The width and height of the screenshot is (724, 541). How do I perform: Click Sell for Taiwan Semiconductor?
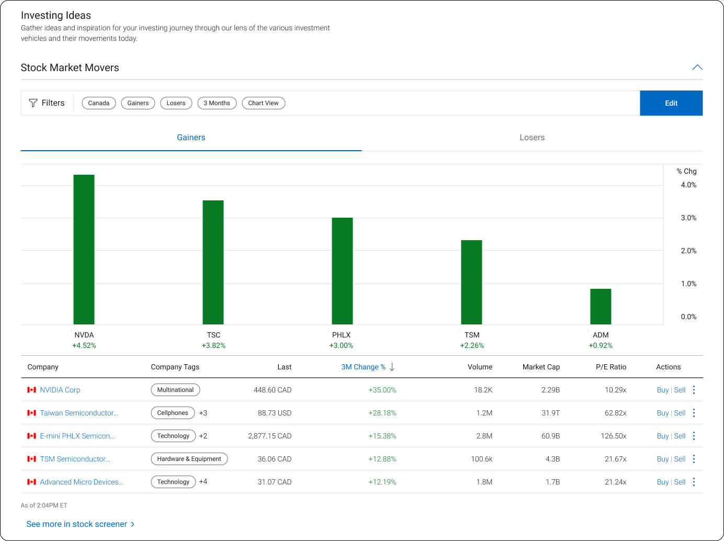click(x=680, y=413)
